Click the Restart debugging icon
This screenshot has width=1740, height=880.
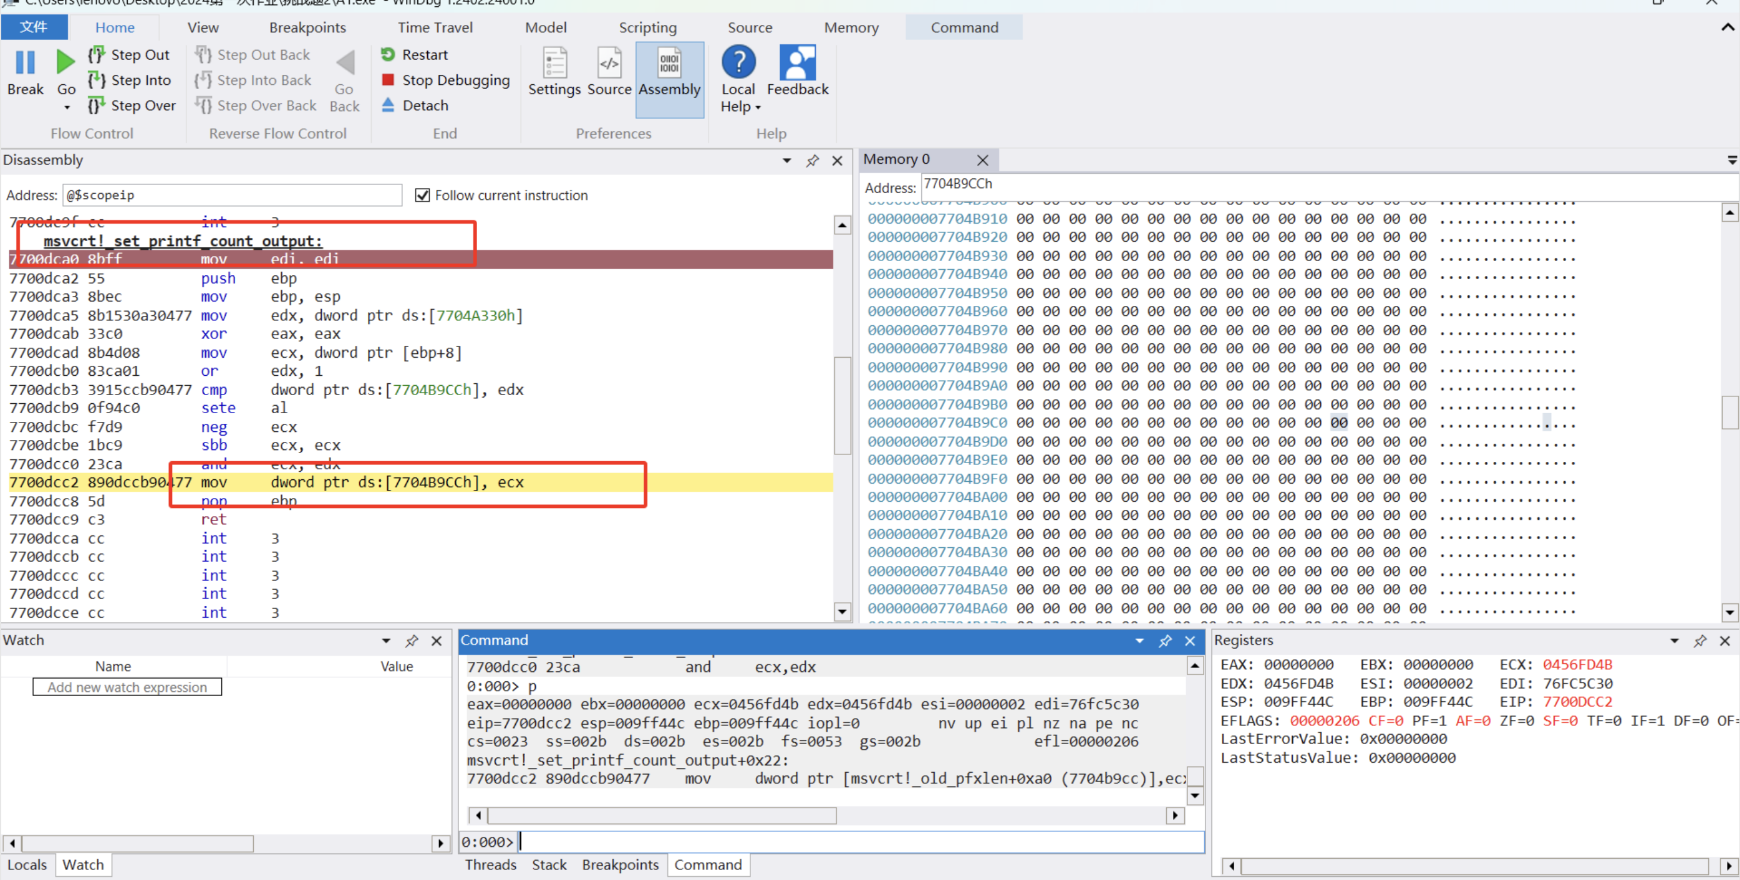388,54
